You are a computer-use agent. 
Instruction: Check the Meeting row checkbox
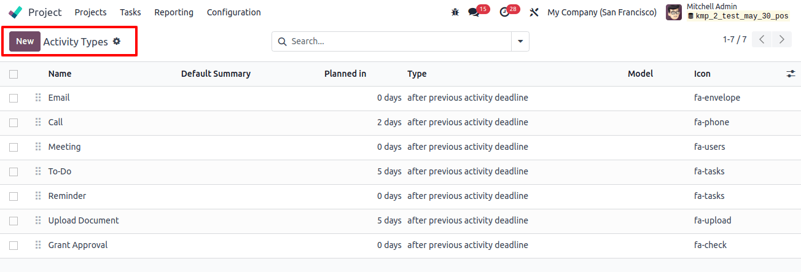coord(14,147)
